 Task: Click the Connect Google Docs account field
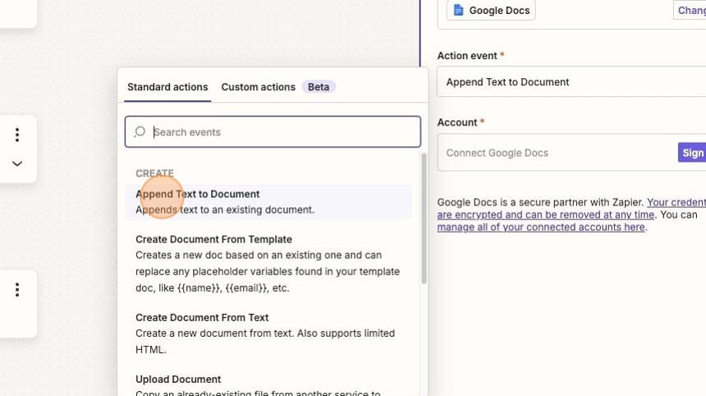pyautogui.click(x=571, y=153)
